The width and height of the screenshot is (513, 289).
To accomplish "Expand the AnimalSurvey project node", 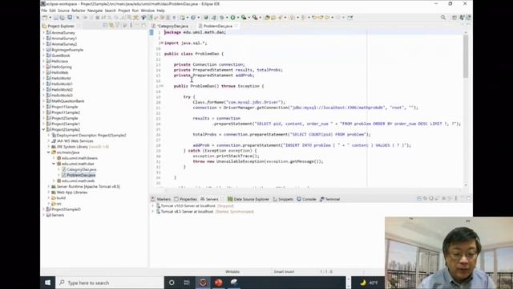I will (x=43, y=32).
